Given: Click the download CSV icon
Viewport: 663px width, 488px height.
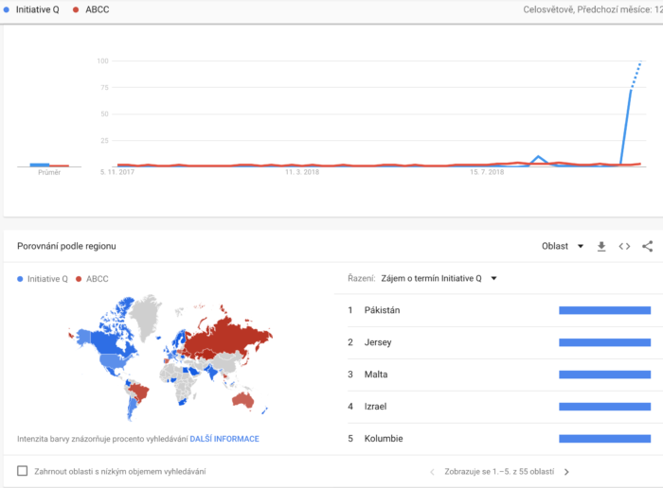Looking at the screenshot, I should click(x=600, y=246).
